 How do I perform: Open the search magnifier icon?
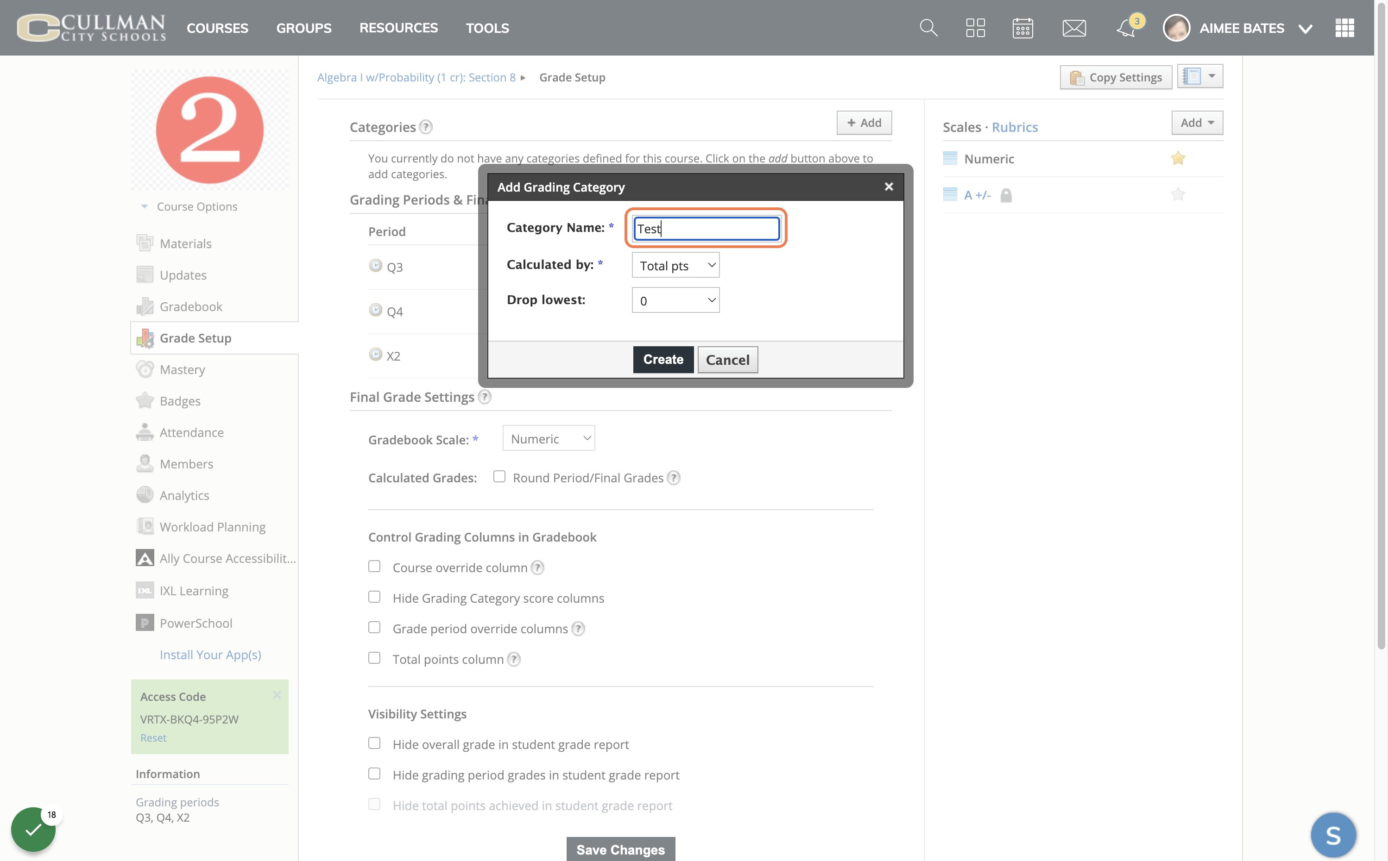(928, 28)
